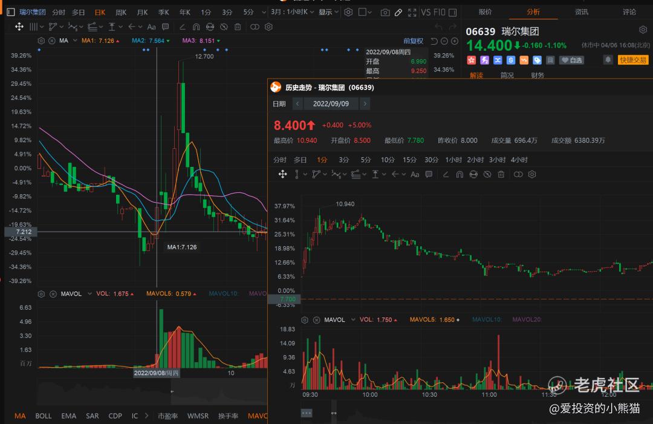Open 3月:1小时K period dropdown
The image size is (653, 424).
click(293, 12)
